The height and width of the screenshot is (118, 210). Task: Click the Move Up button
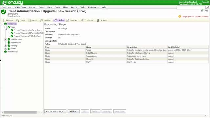(107, 111)
